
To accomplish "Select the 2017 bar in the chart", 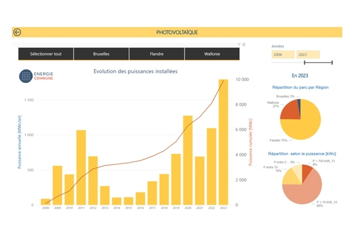I will pos(152,193).
